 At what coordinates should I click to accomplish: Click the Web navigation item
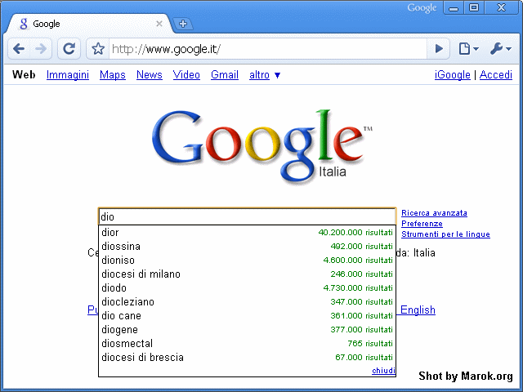coord(24,74)
